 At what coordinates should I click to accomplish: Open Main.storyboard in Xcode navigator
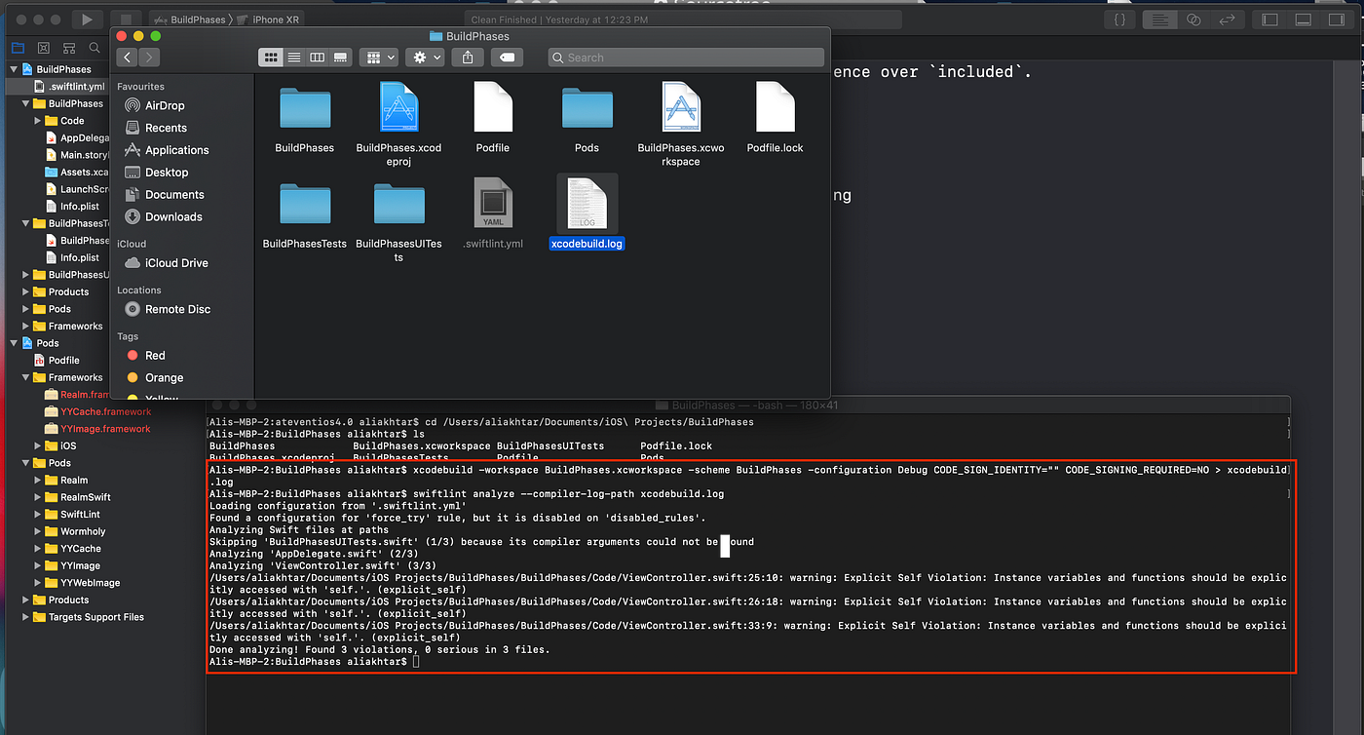77,155
